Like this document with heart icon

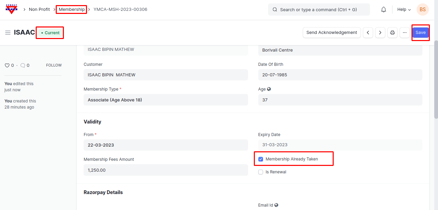(x=7, y=65)
